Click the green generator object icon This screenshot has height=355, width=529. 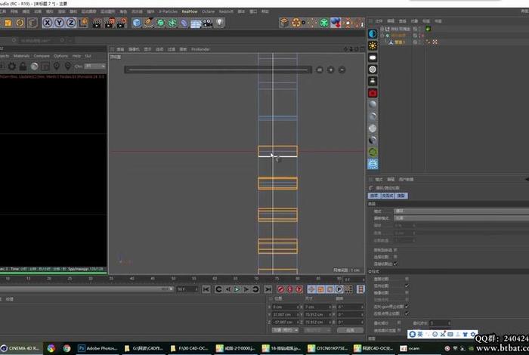(x=160, y=23)
